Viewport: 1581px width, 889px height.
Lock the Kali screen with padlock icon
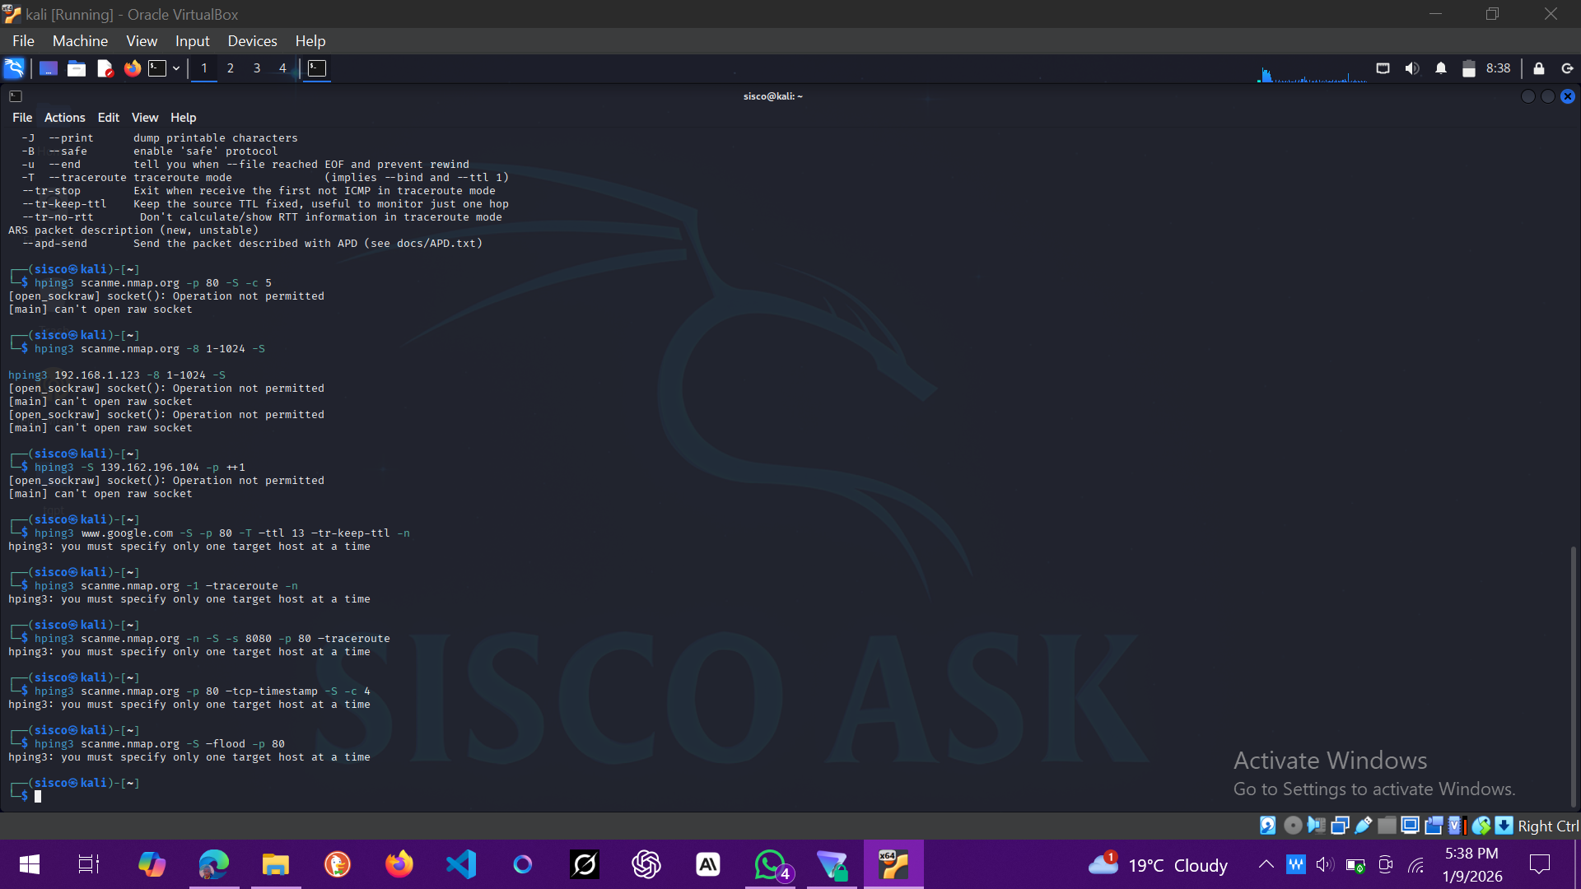[x=1539, y=68]
